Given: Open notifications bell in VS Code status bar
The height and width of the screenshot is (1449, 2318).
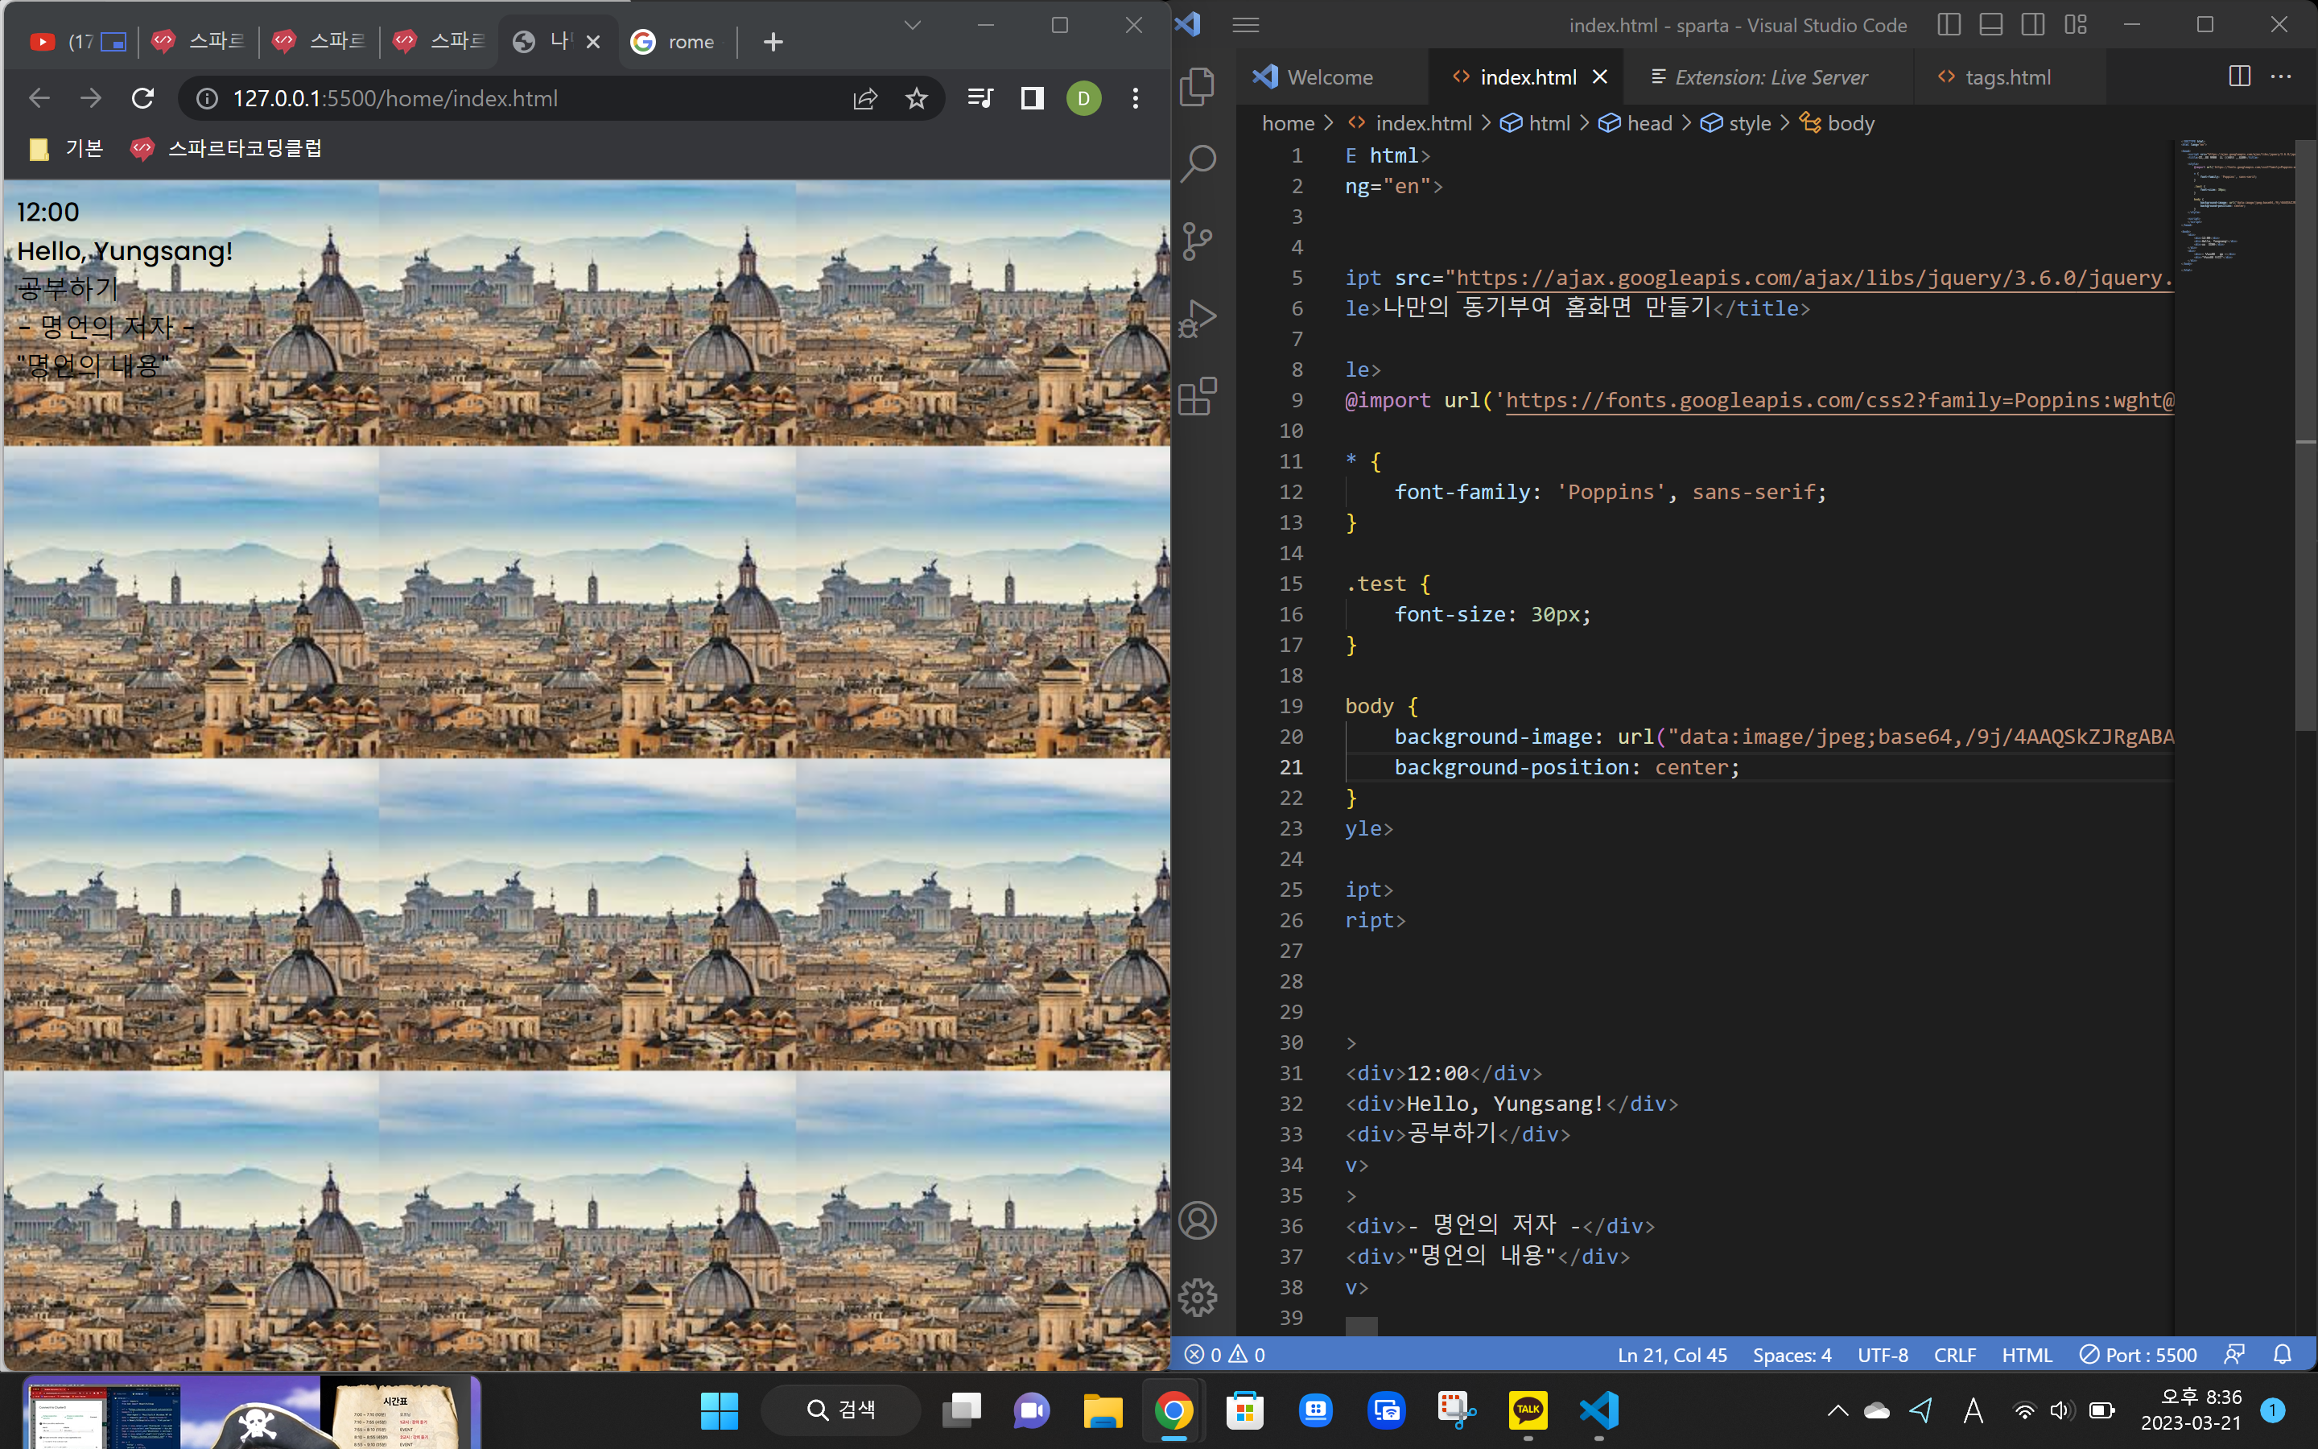Looking at the screenshot, I should [x=2283, y=1354].
